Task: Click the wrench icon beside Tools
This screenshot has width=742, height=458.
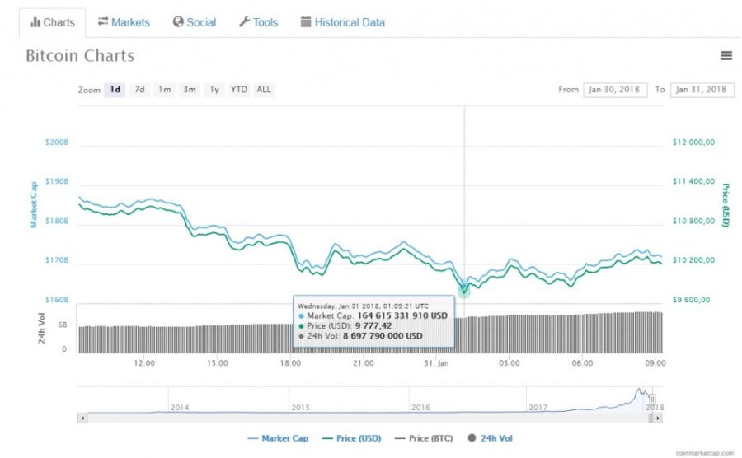Action: pos(244,21)
